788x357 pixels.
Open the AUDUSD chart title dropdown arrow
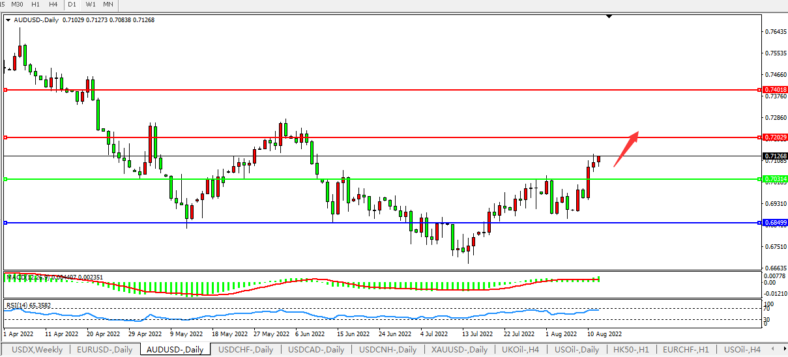(8, 20)
